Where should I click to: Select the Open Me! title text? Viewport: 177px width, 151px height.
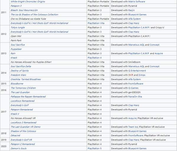(x=16, y=36)
